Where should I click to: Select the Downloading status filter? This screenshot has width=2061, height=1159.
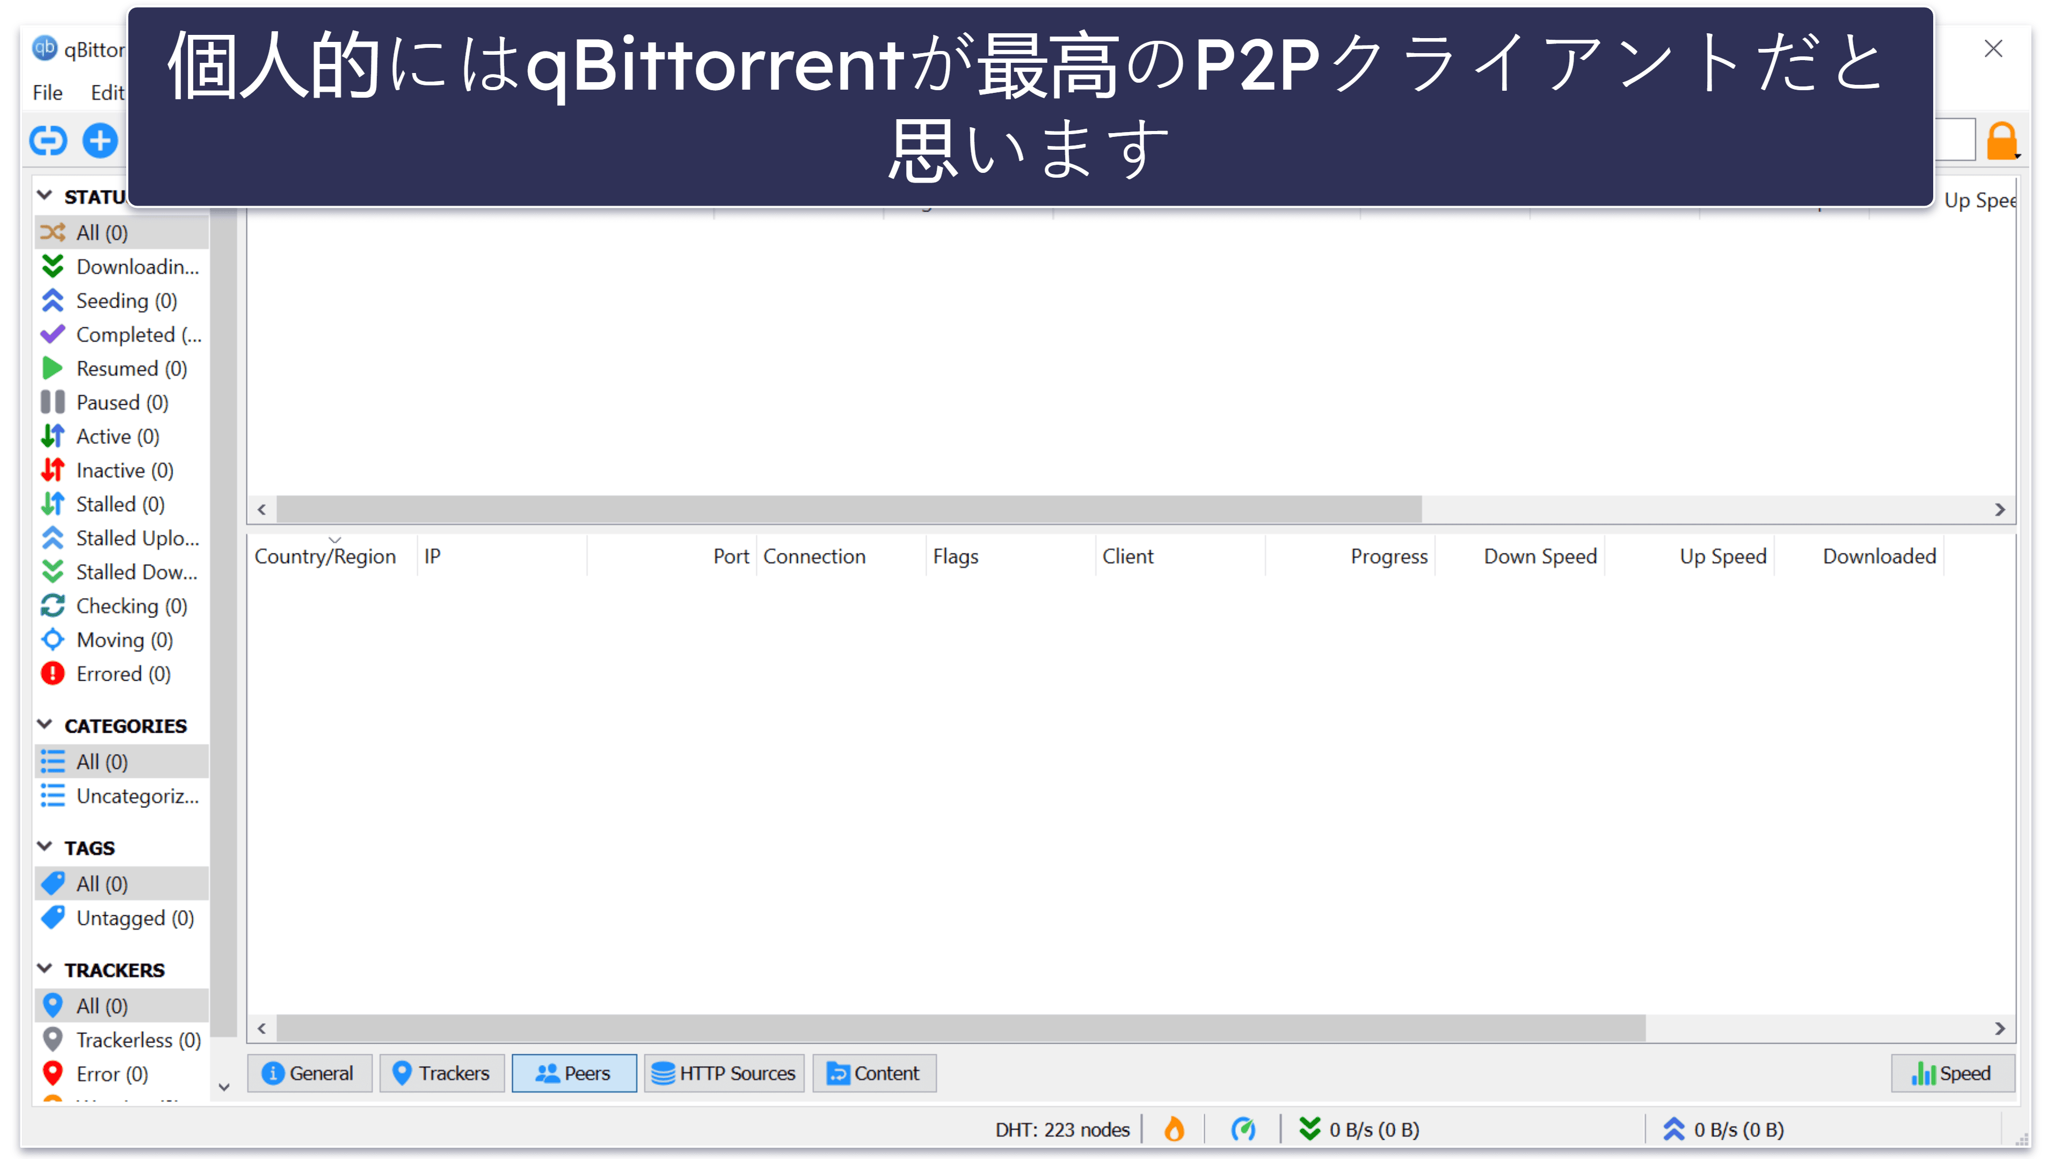122,266
